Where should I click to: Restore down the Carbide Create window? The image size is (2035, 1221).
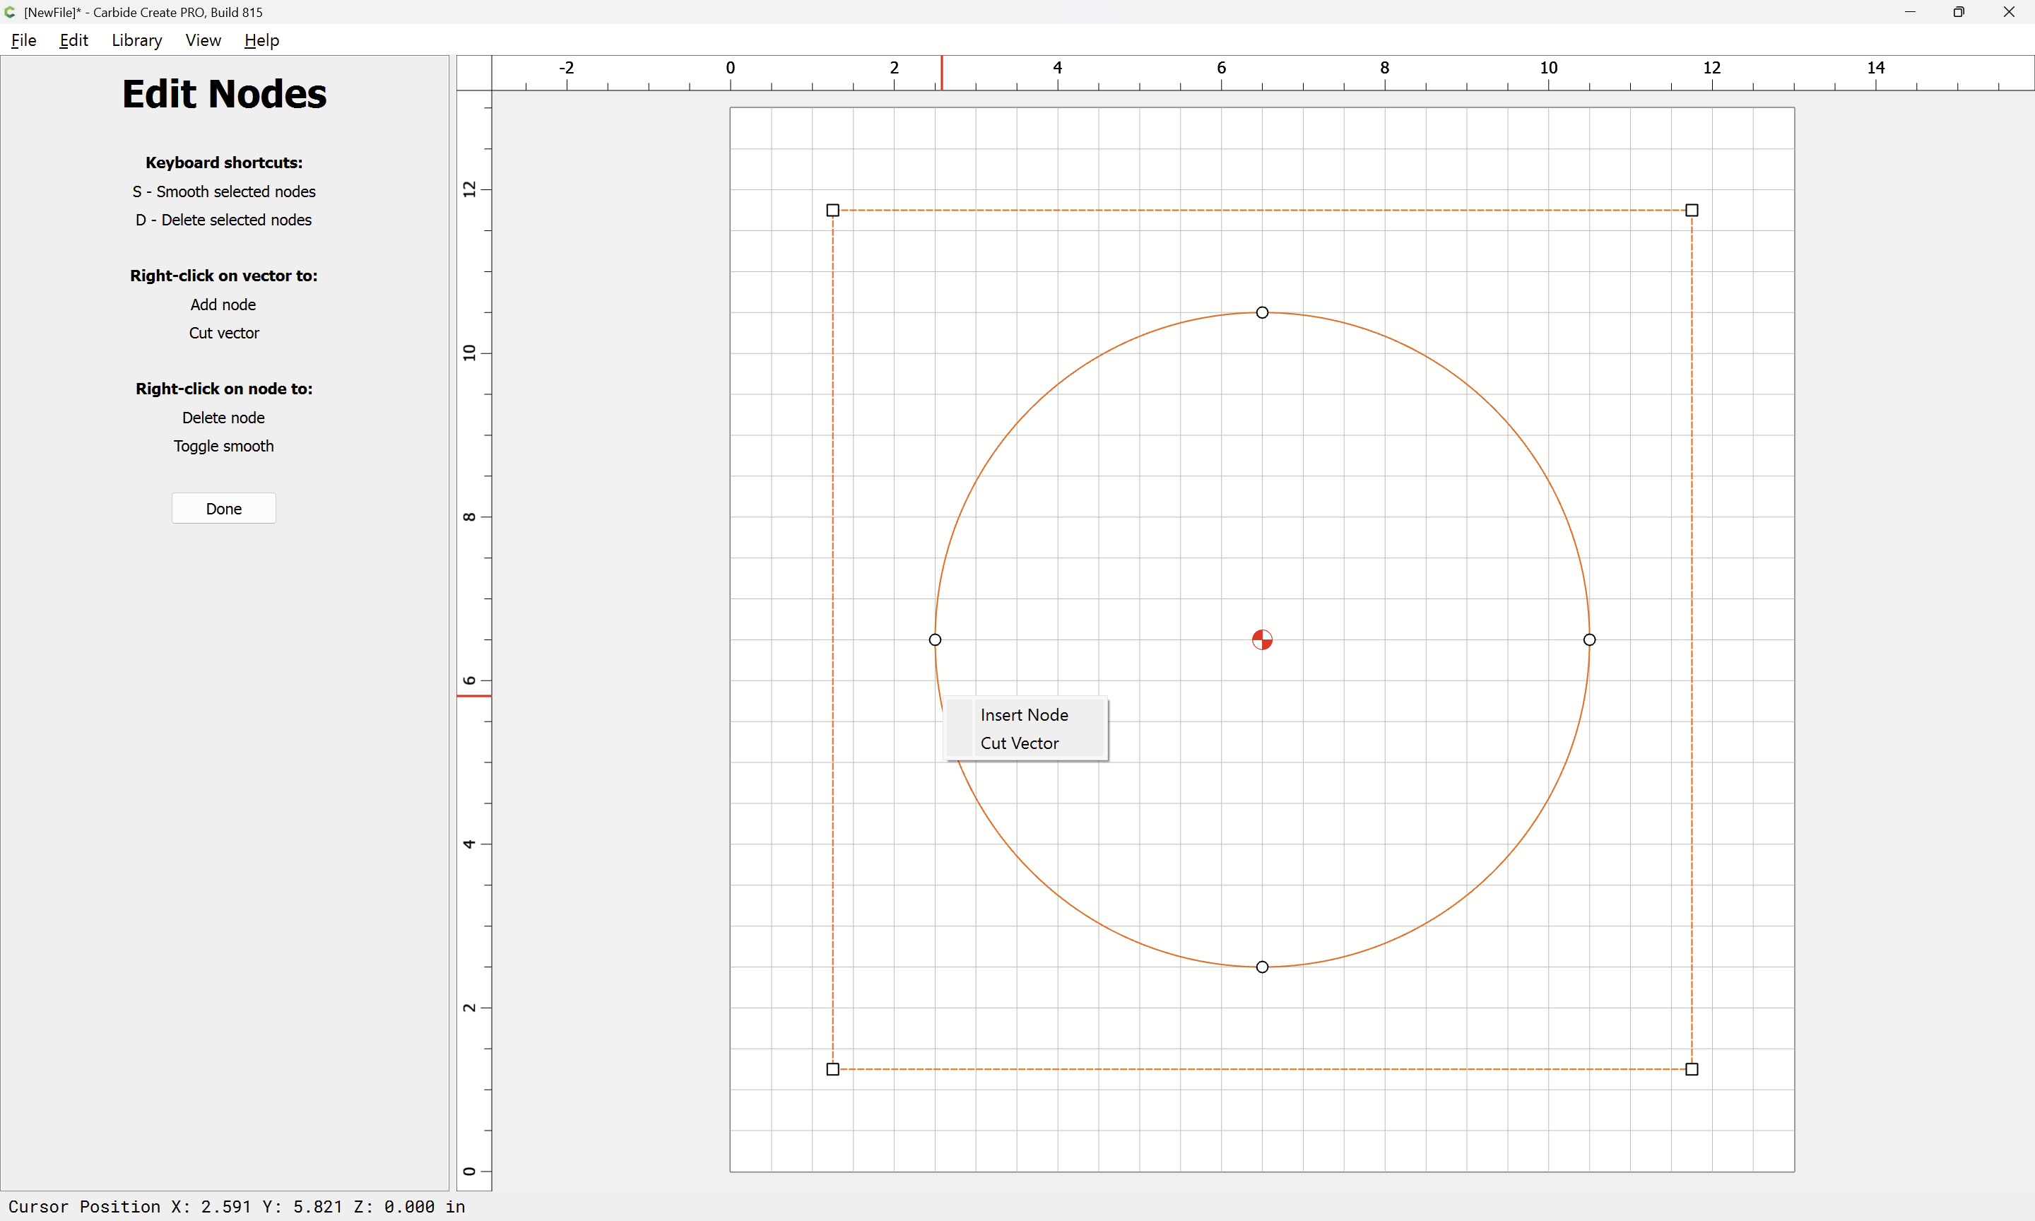1959,12
